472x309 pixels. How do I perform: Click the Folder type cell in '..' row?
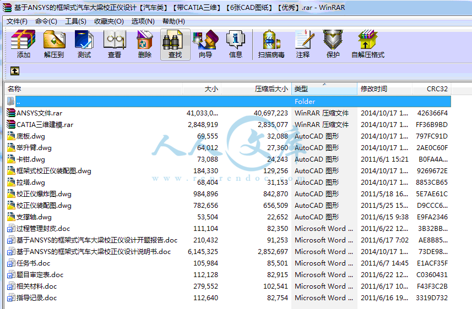pyautogui.click(x=305, y=102)
